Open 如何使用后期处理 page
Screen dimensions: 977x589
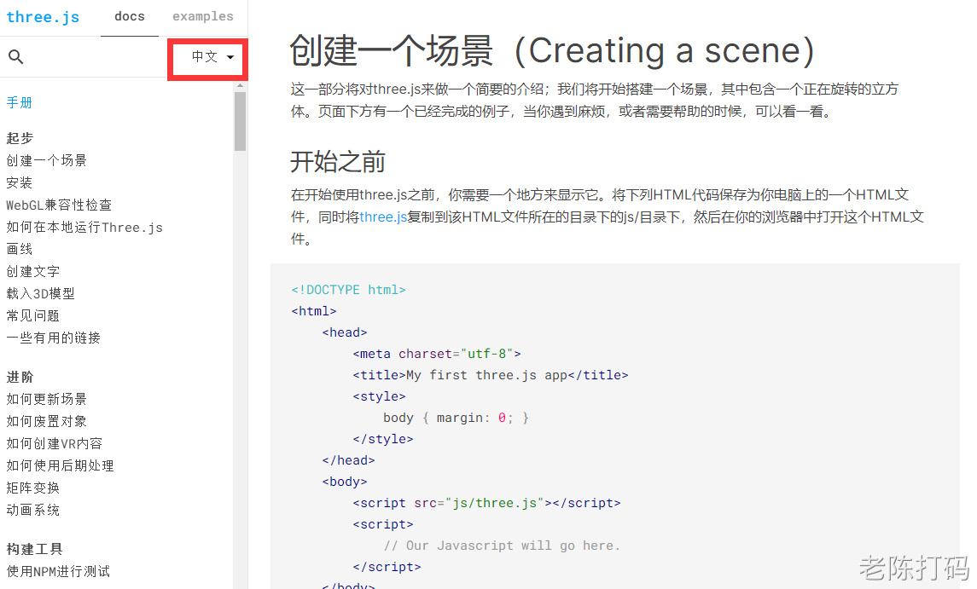click(61, 465)
